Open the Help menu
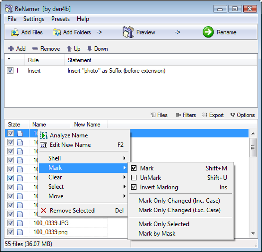The image size is (262, 252). tap(83, 19)
